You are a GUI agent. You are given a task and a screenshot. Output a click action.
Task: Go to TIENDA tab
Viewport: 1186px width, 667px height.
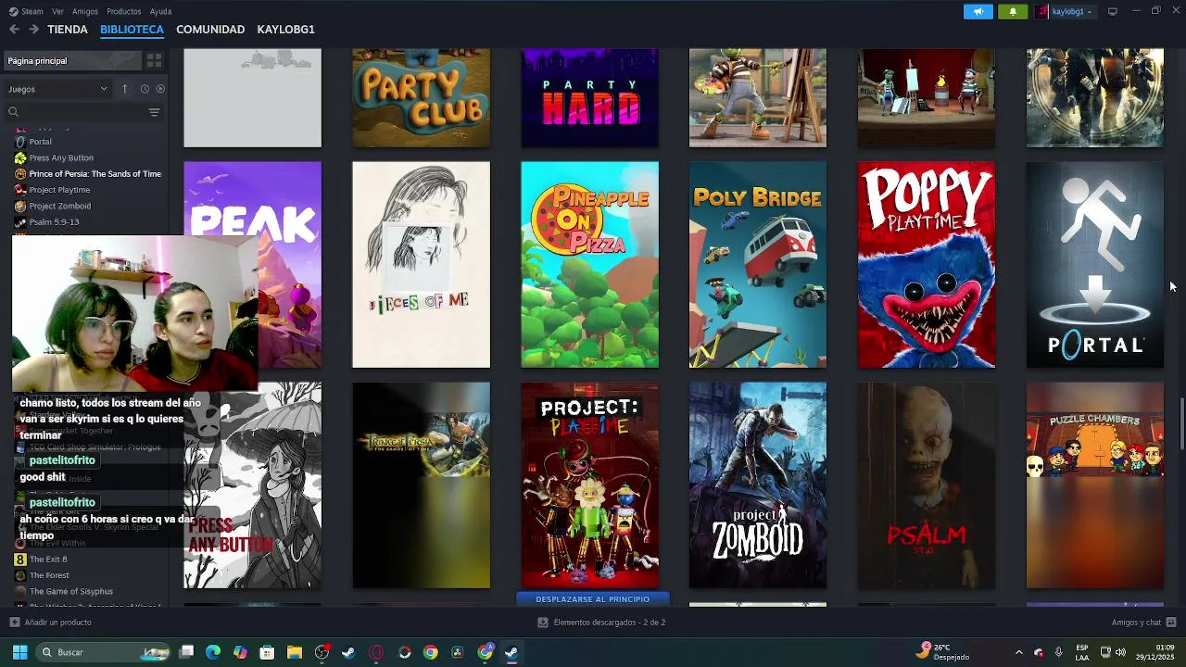click(x=68, y=30)
